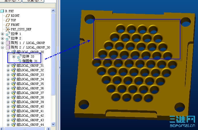This screenshot has width=198, height=130.
Task: Select the 倒圆角 31 label
Action: 30,61
